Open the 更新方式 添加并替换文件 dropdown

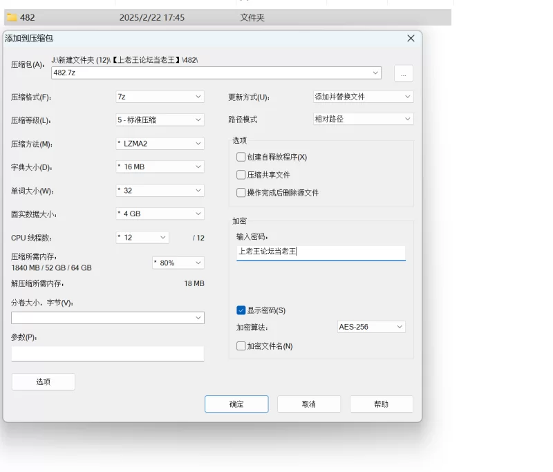tap(364, 97)
